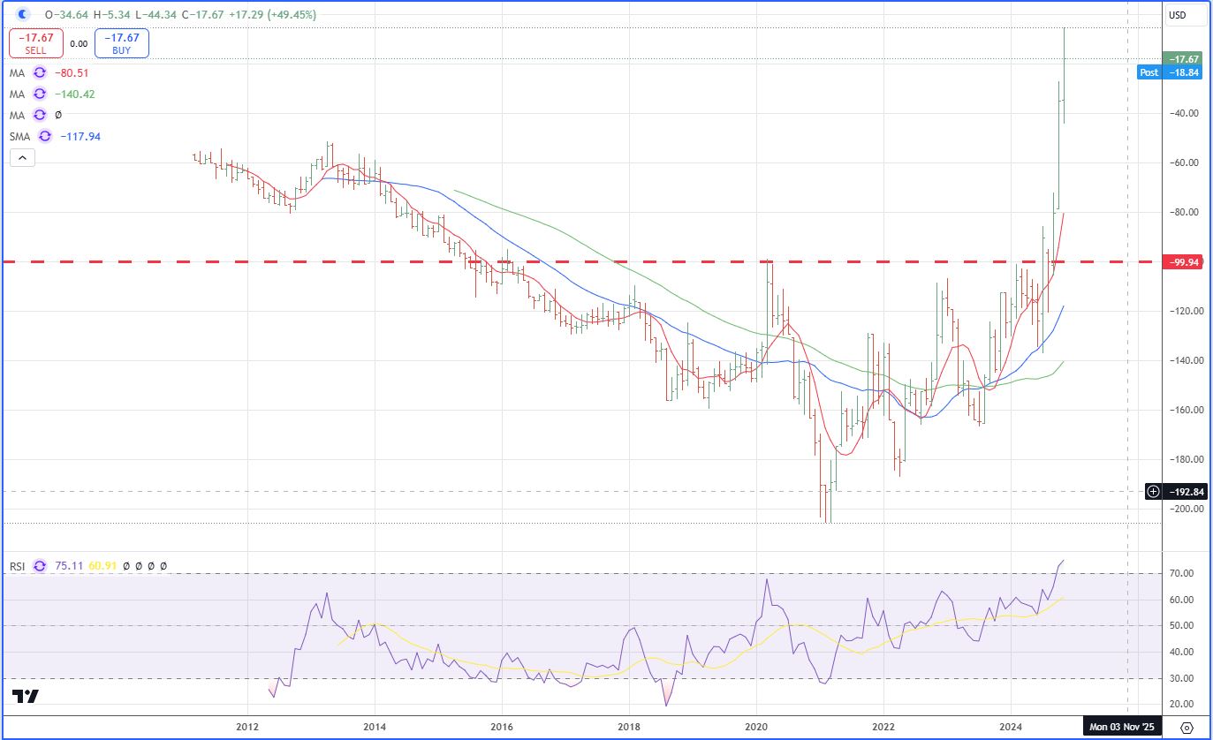Collapse the indicator legend with the chevron
Screen dimensions: 1213x740
tap(23, 158)
